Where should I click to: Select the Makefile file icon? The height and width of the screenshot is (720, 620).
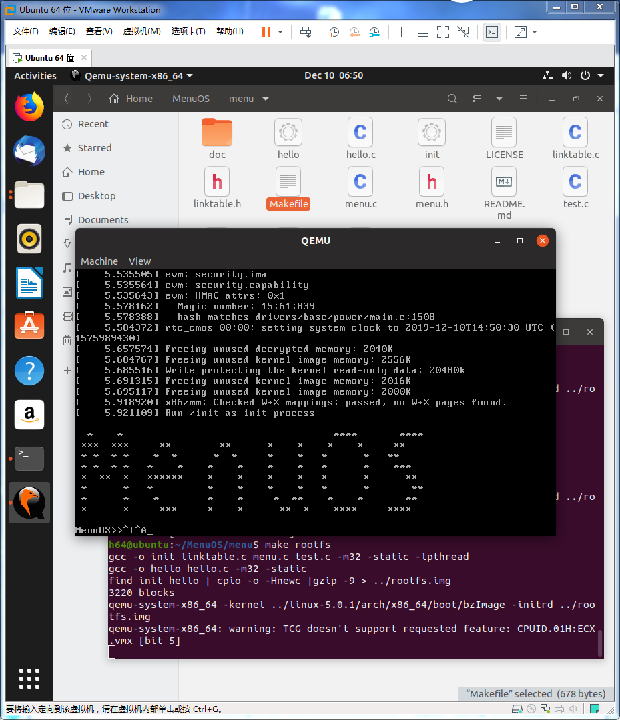pos(288,181)
